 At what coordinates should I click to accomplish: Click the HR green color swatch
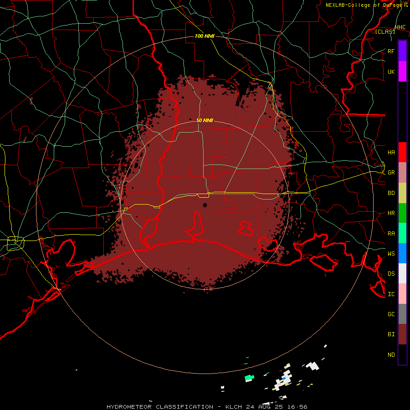(402, 213)
